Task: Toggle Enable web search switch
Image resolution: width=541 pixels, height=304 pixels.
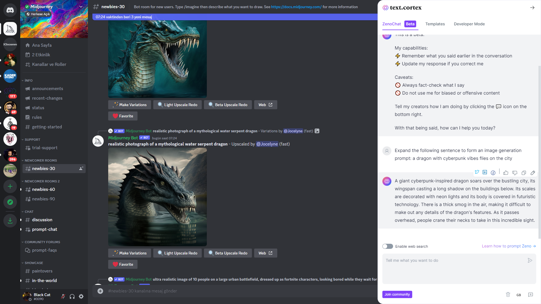Action: pos(387,246)
